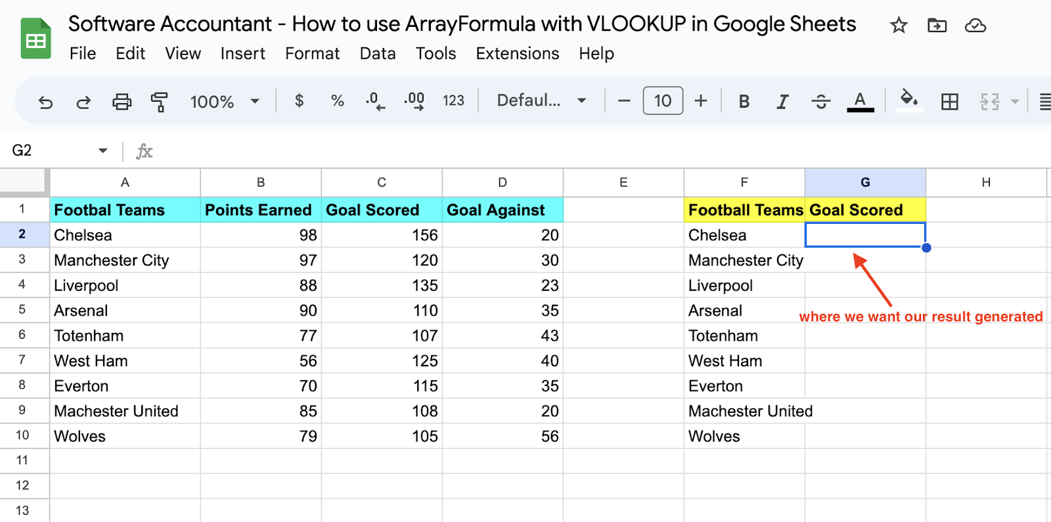
Task: Open the font family Default dropdown
Action: point(541,100)
